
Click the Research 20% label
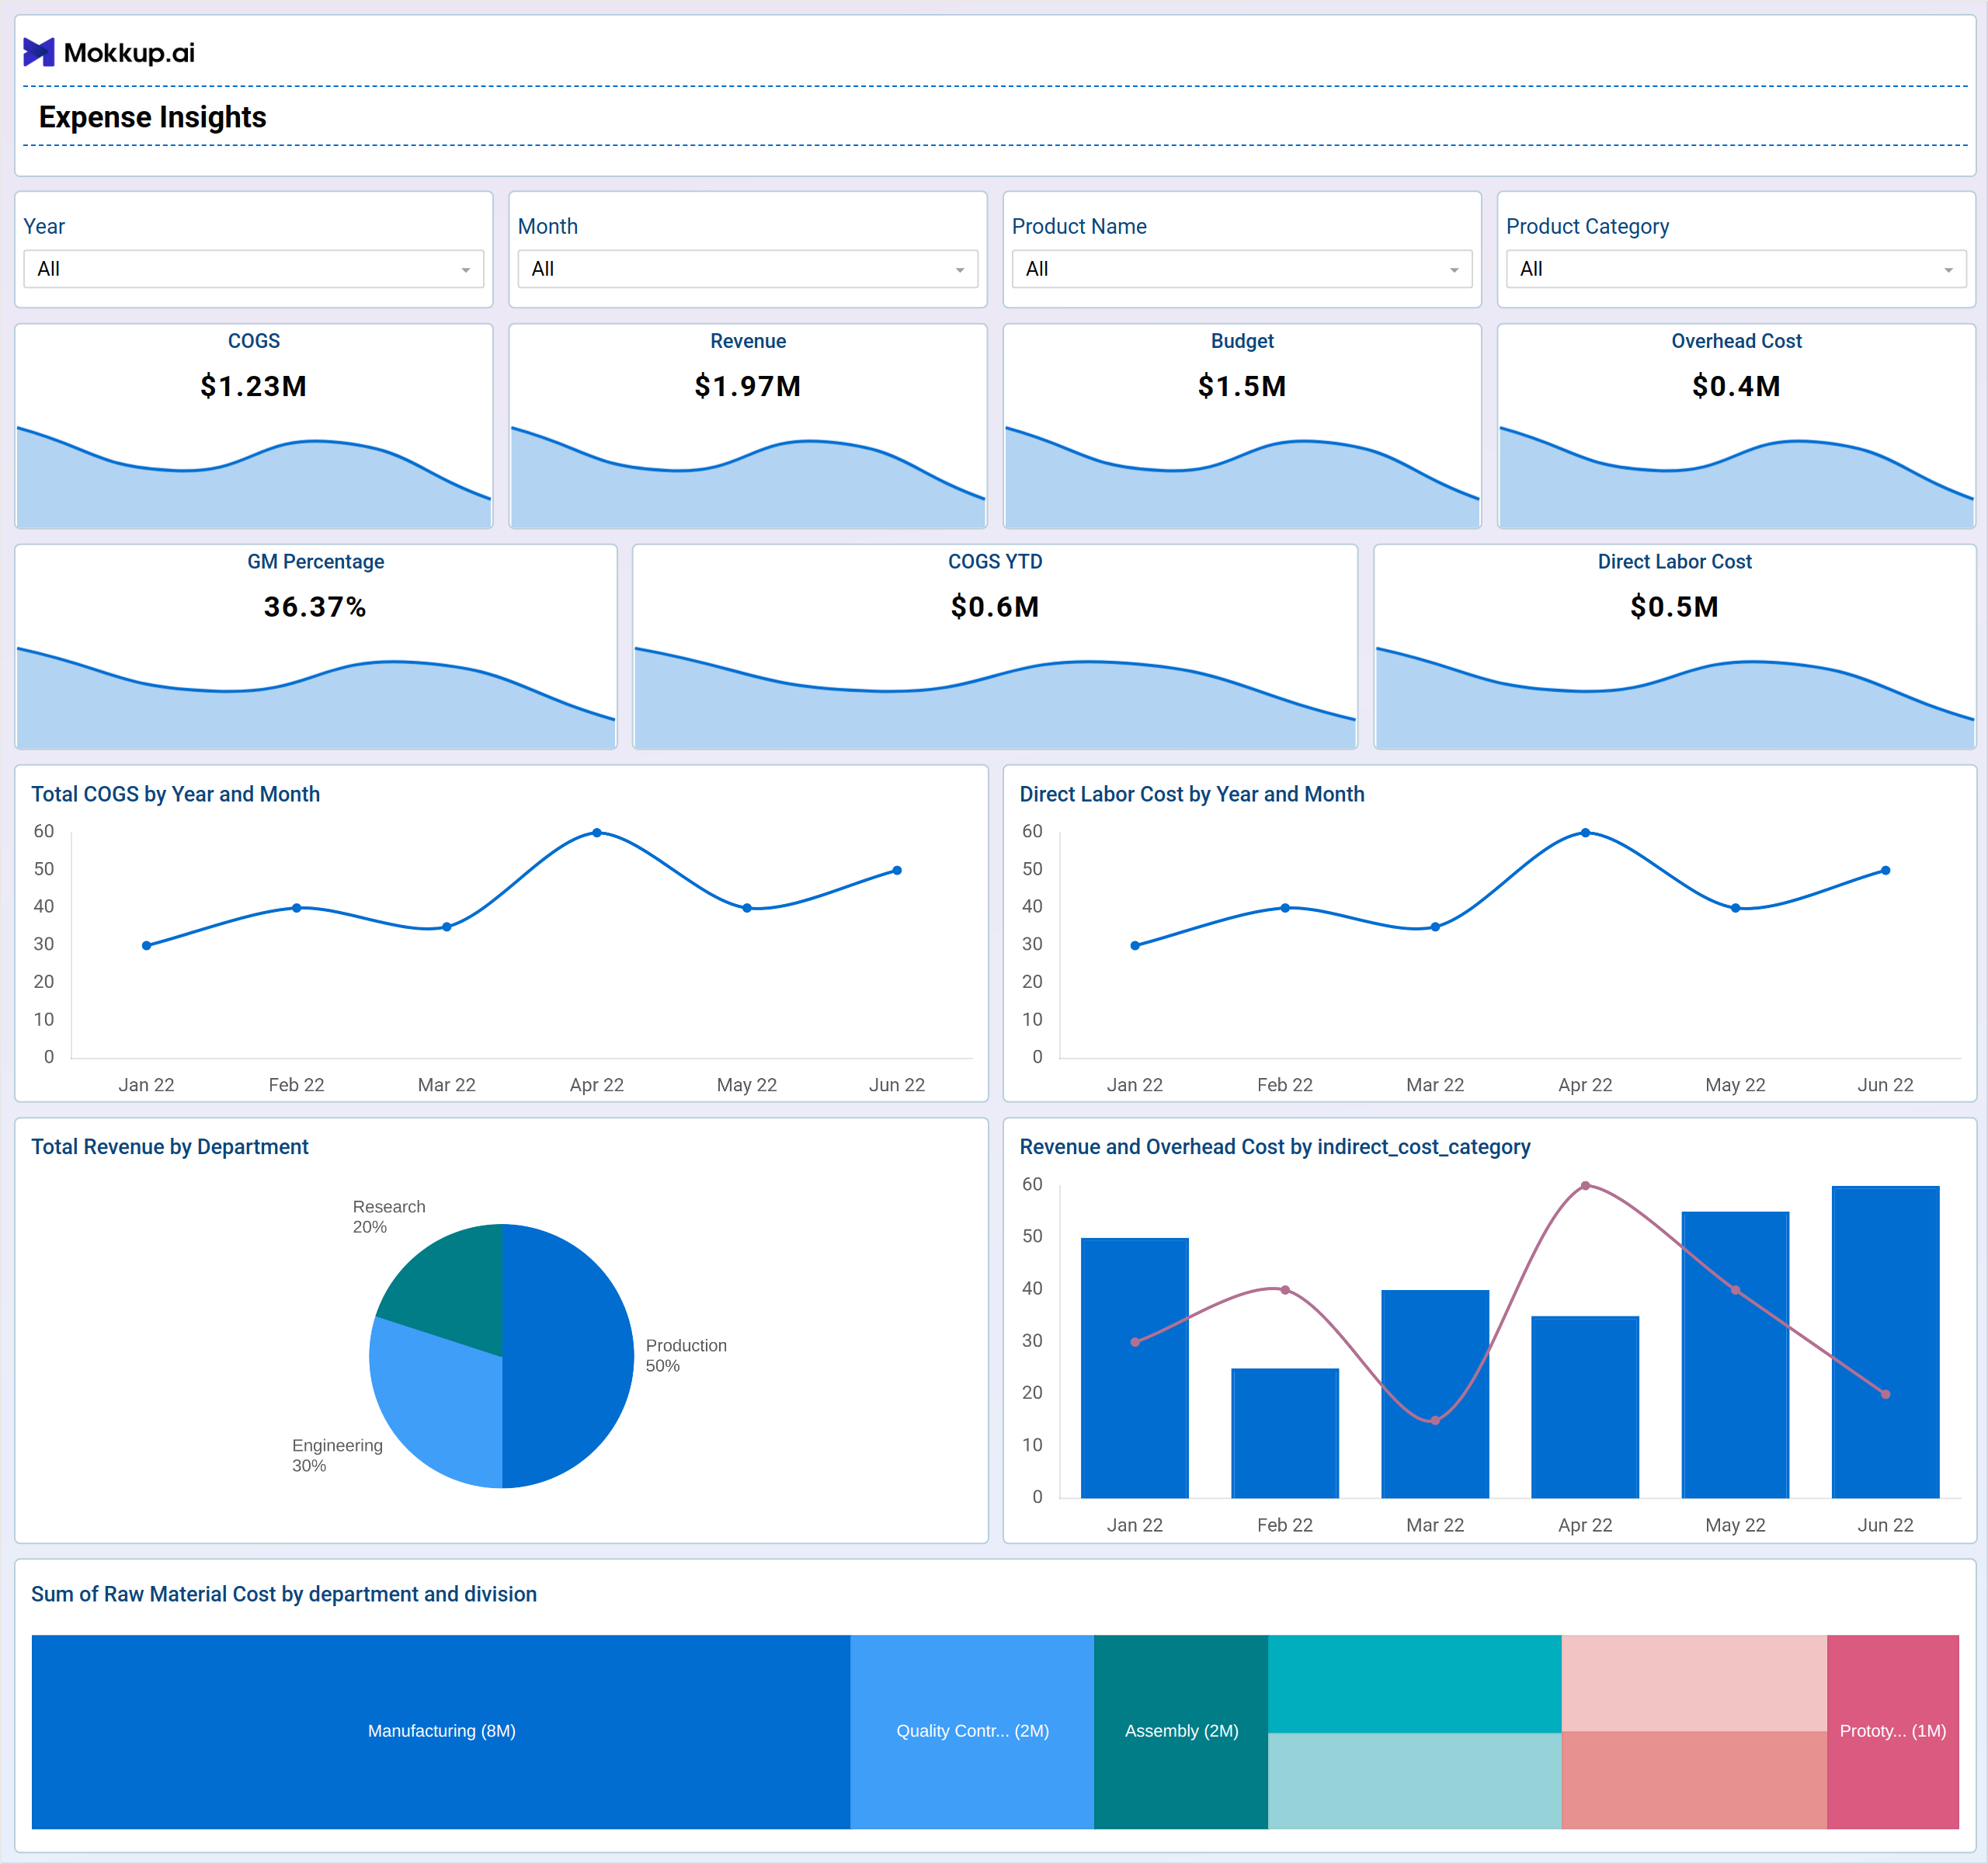pyautogui.click(x=389, y=1217)
